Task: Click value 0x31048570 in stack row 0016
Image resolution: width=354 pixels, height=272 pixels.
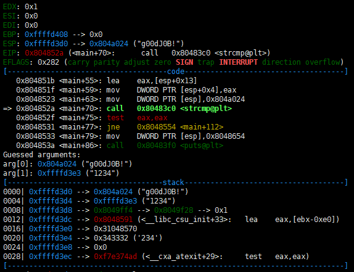Action: click(x=115, y=229)
